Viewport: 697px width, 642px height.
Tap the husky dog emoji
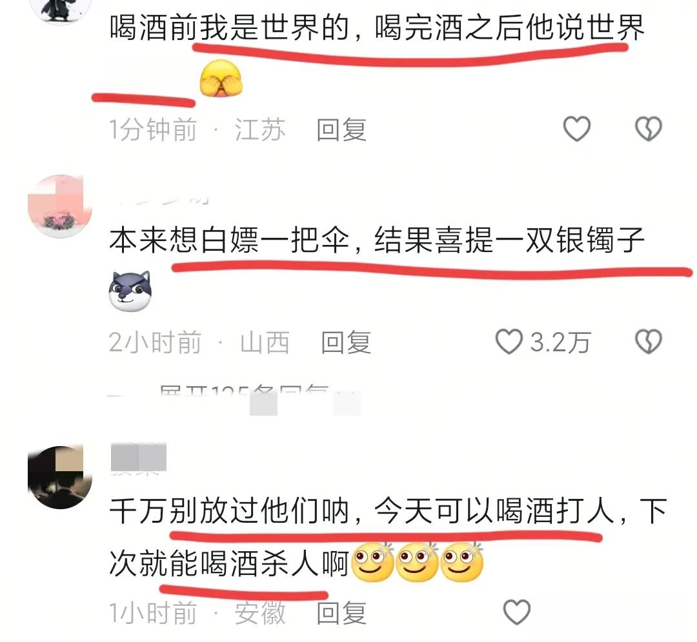pyautogui.click(x=130, y=291)
